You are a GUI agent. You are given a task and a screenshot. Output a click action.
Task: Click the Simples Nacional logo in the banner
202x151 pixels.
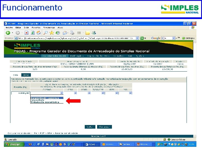27,46
